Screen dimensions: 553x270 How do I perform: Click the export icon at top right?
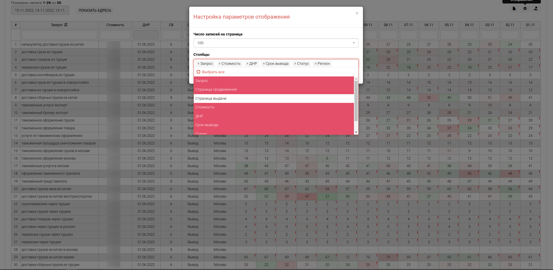point(536,9)
